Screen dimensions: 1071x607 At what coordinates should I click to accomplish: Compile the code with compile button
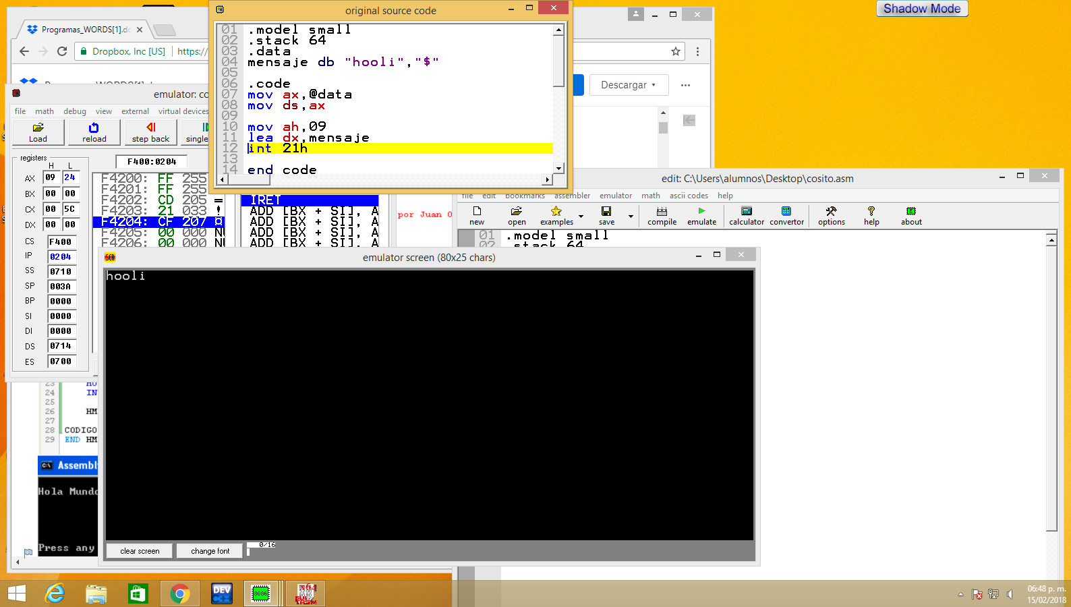[x=662, y=216]
